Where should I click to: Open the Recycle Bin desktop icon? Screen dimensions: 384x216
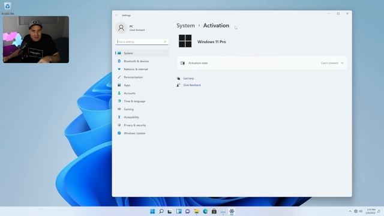7,8
